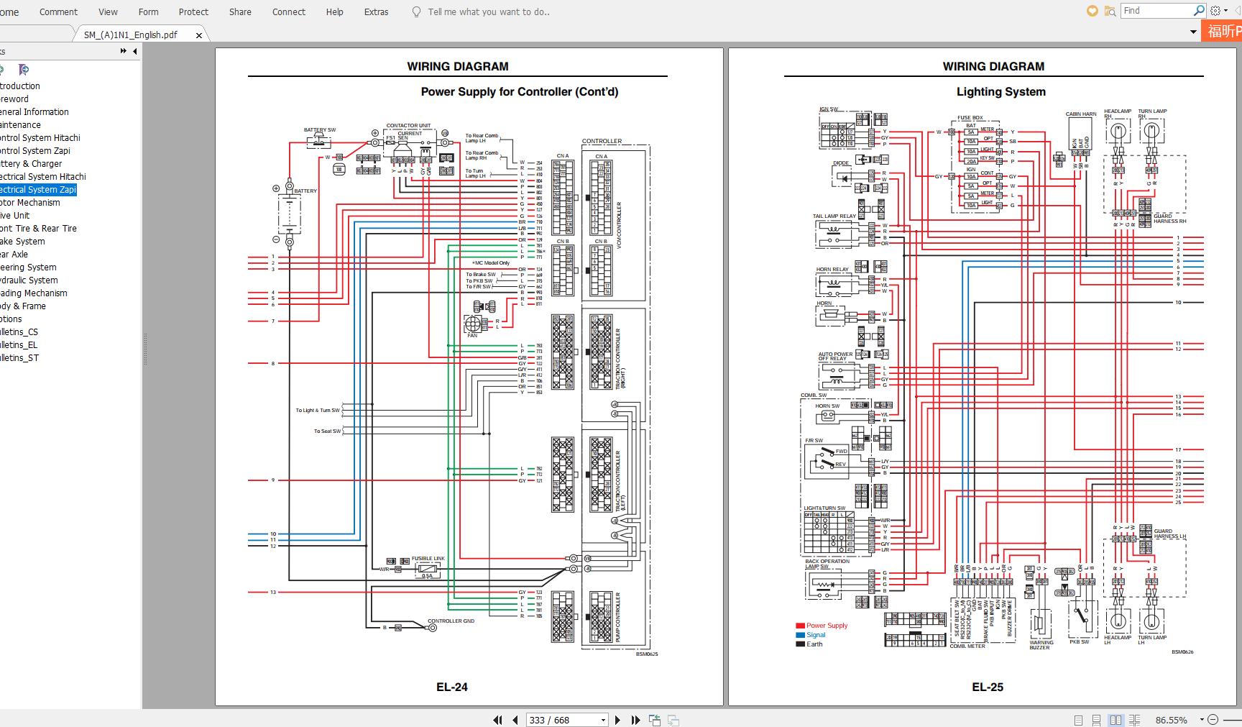The width and height of the screenshot is (1242, 727).
Task: Select the Control System Hitachi bookmark
Action: (40, 138)
